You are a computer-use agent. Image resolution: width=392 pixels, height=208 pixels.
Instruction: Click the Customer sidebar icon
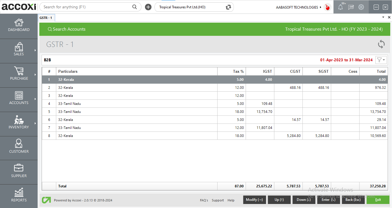[19, 147]
